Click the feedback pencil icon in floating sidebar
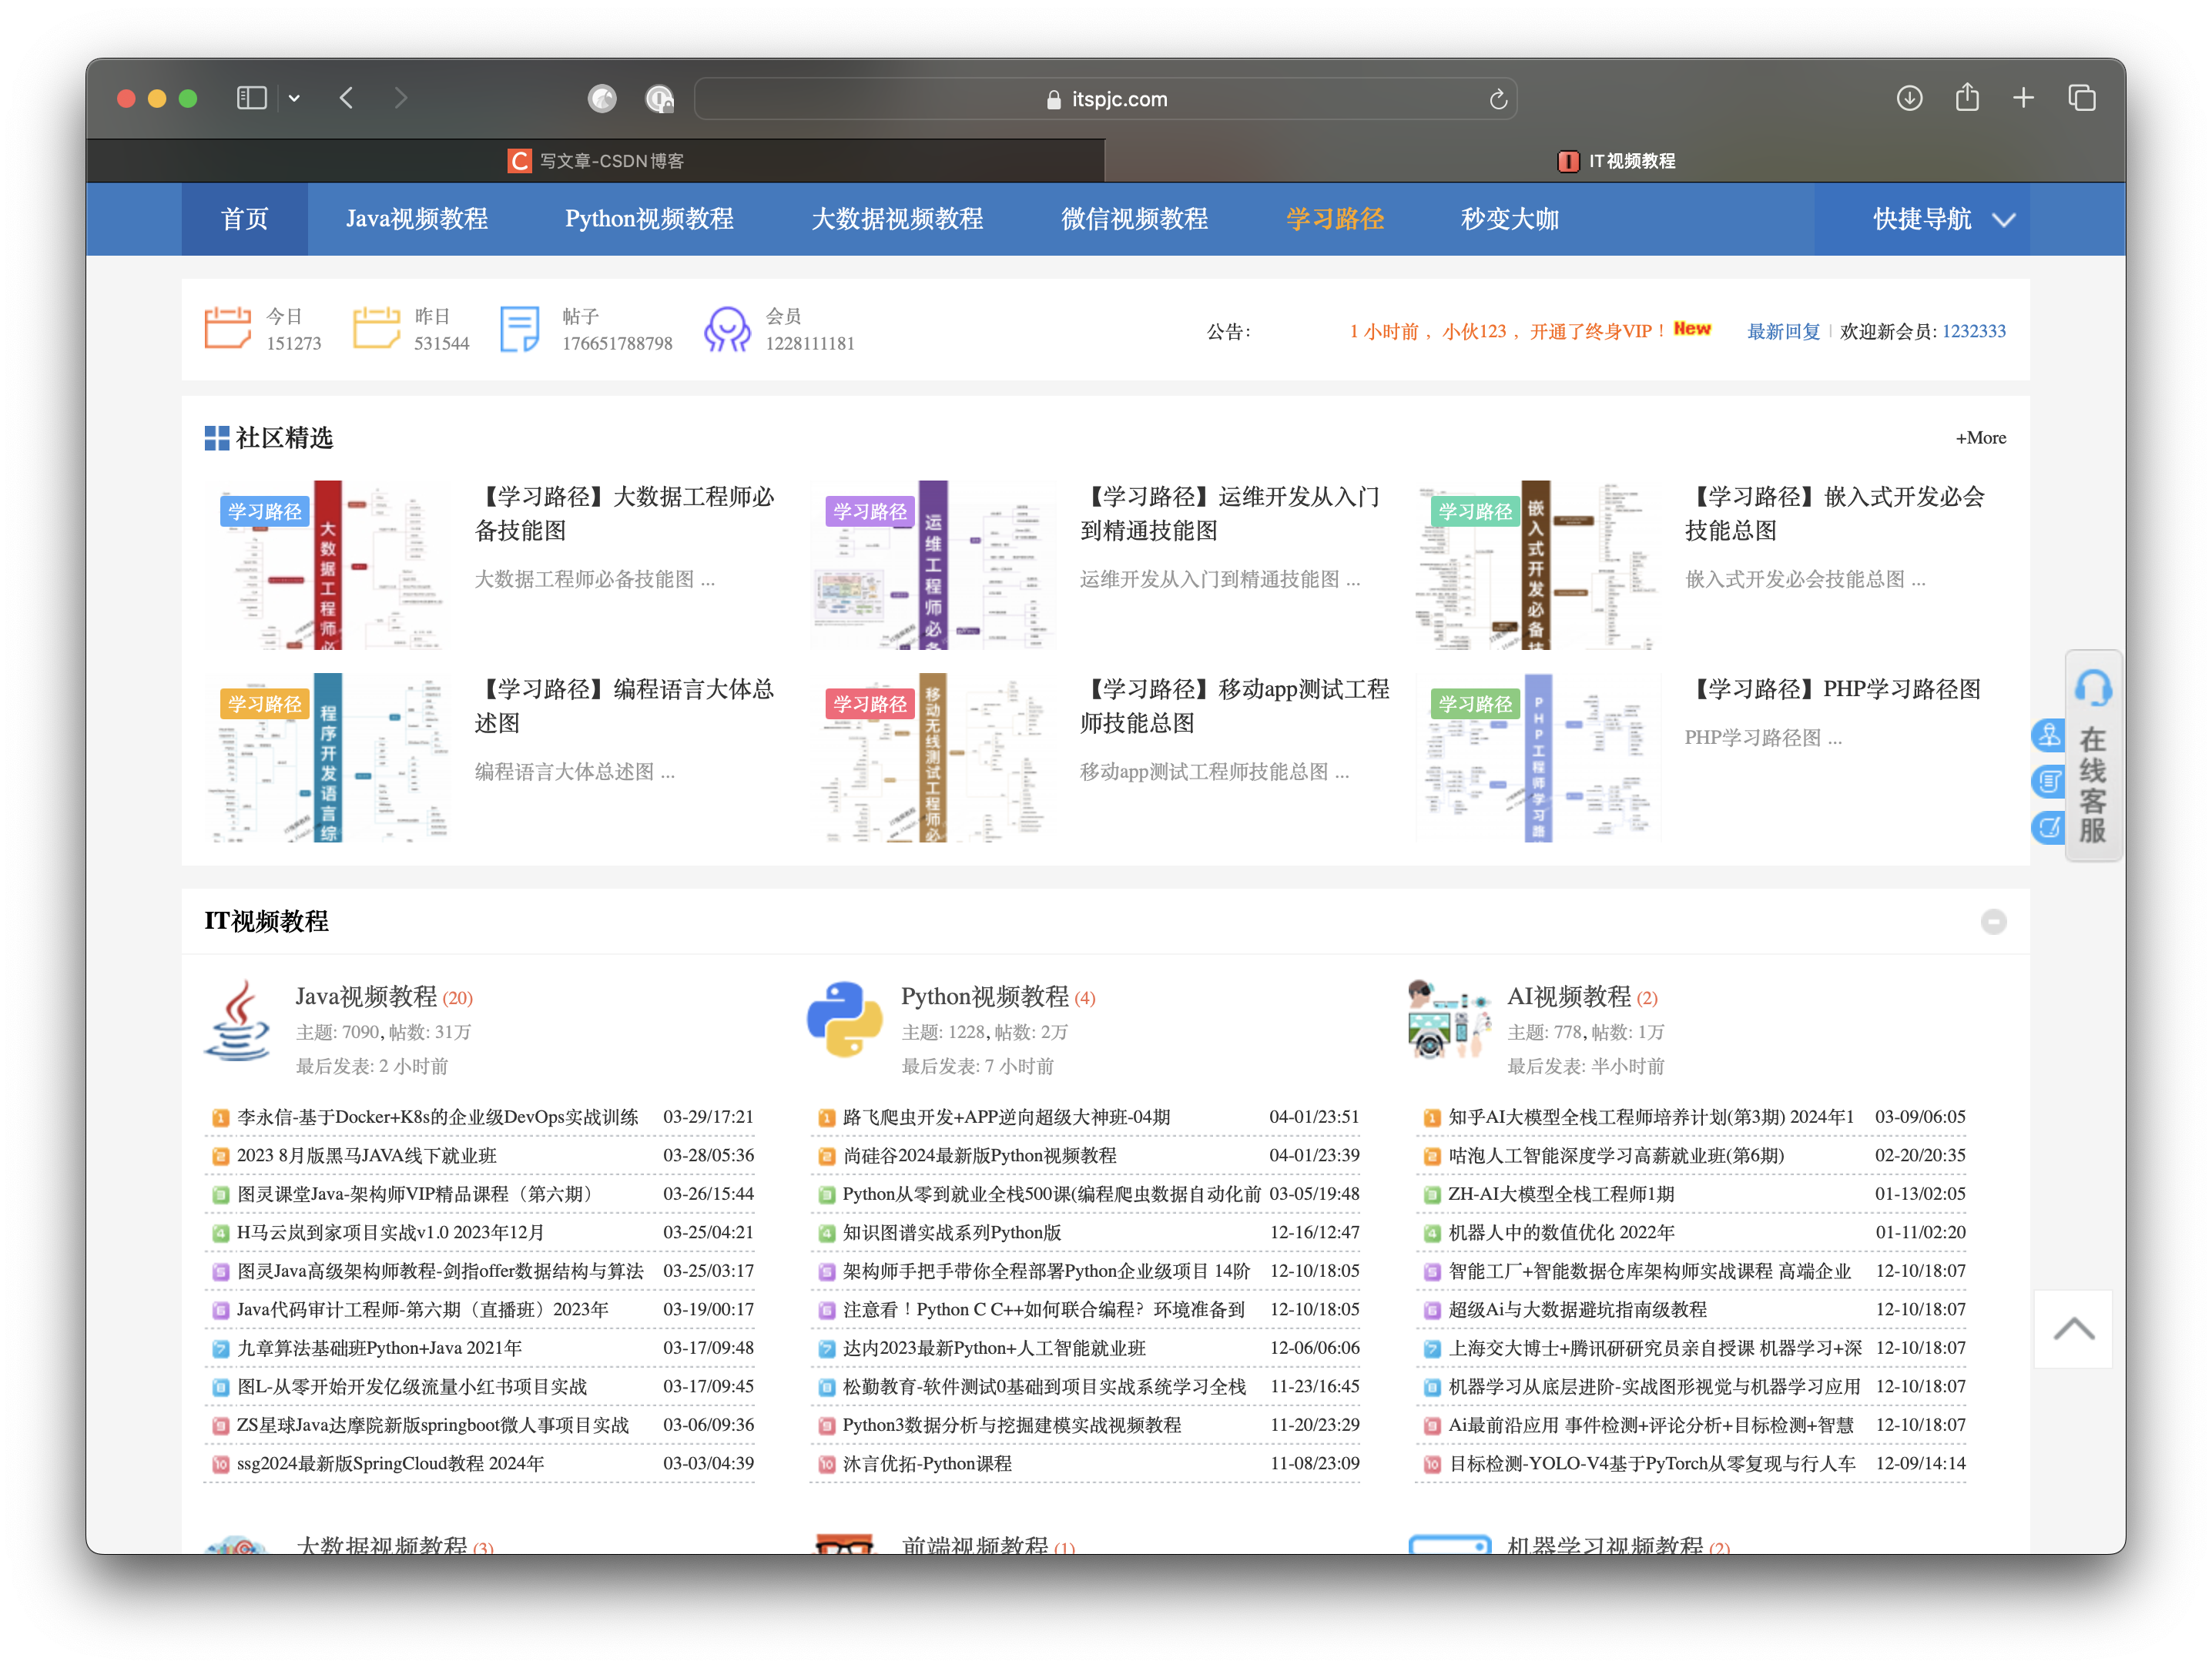The height and width of the screenshot is (1668, 2212). click(x=2048, y=828)
